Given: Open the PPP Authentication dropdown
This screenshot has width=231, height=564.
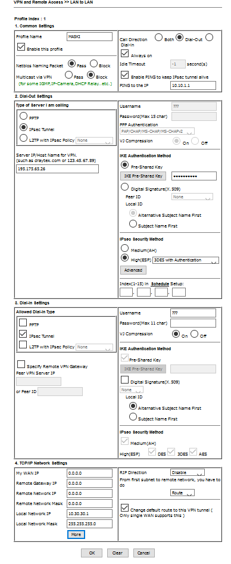Looking at the screenshot, I should pos(157,131).
